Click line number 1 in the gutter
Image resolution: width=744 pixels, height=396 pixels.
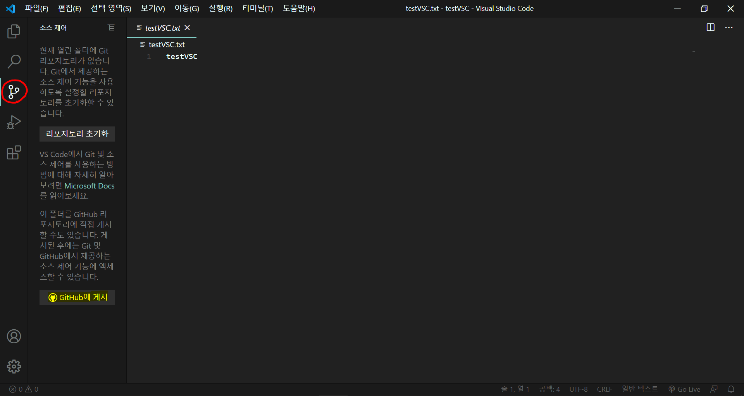[149, 57]
